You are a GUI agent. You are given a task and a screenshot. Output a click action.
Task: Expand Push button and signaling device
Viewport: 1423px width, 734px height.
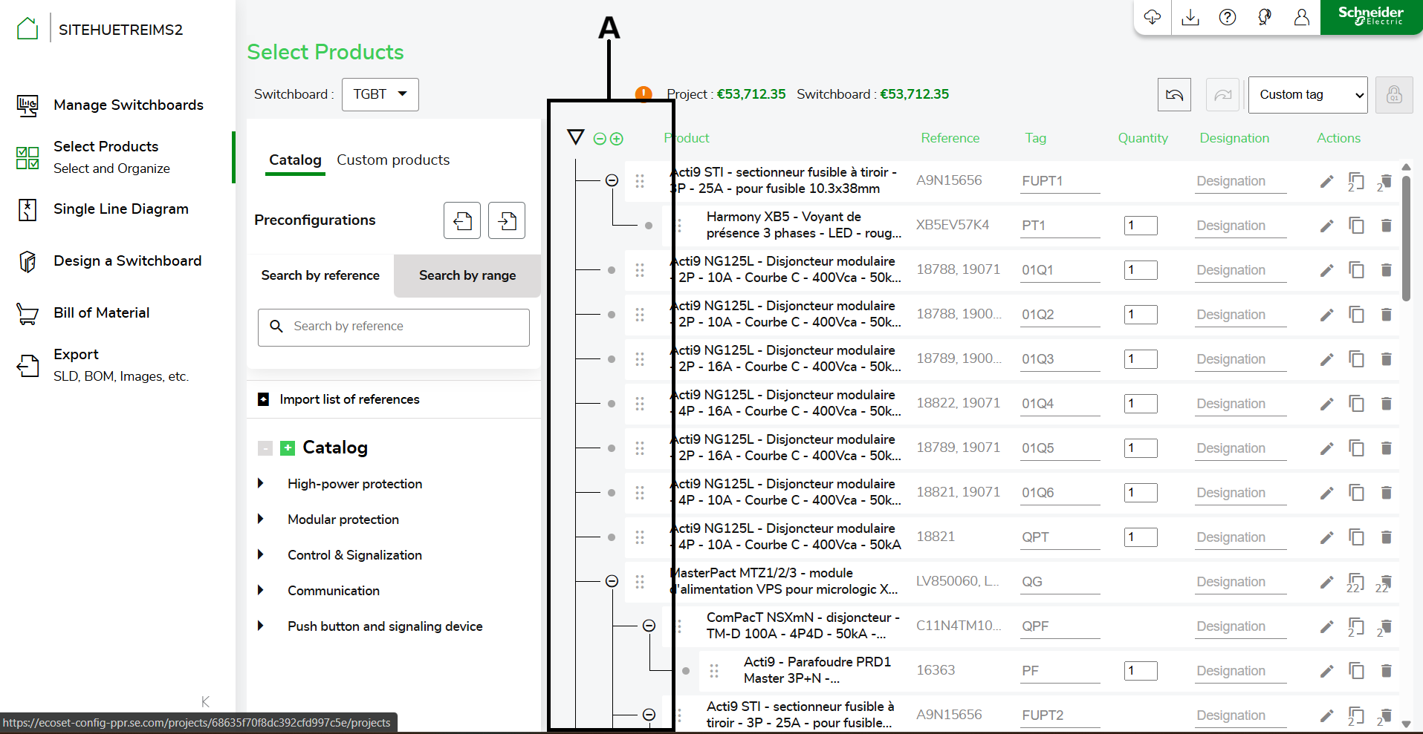click(x=261, y=626)
